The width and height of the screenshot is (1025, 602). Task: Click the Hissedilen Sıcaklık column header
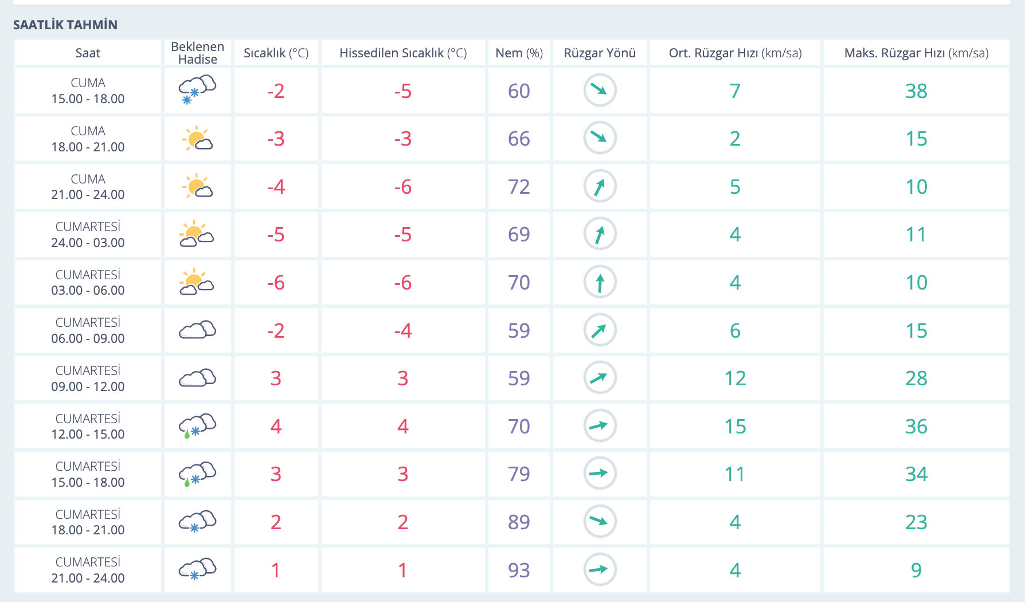pos(403,53)
